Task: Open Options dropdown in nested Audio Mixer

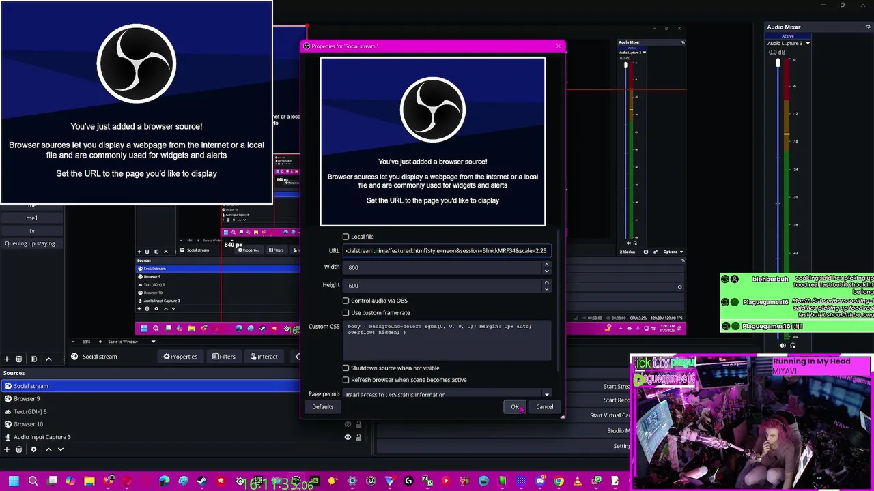Action: (673, 252)
